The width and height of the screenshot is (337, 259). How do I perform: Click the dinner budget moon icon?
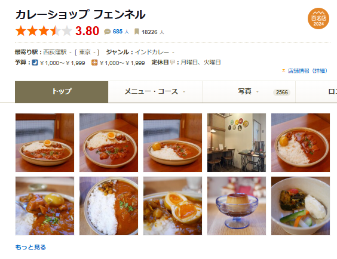click(35, 63)
